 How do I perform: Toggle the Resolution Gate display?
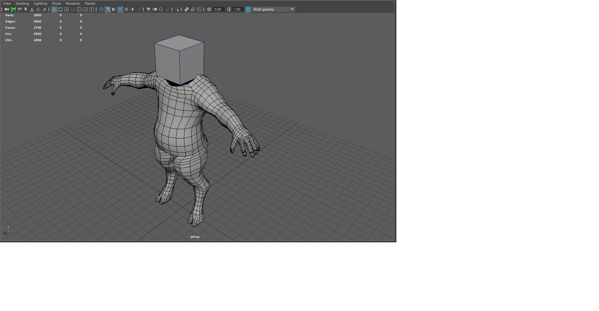point(67,9)
